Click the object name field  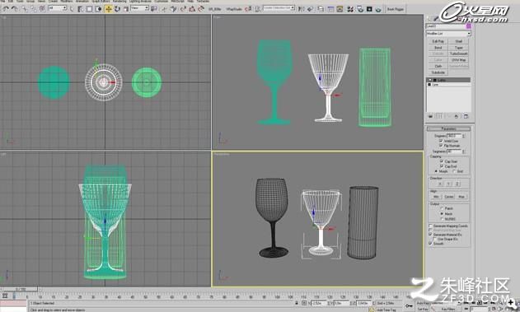click(x=445, y=26)
